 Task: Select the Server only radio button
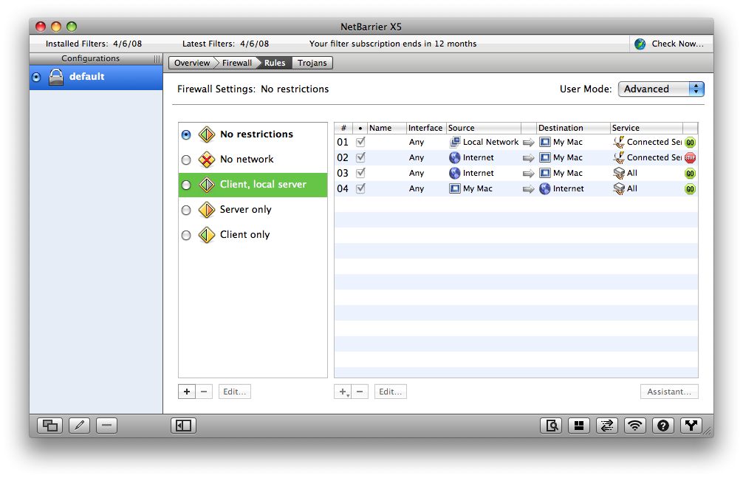tap(186, 210)
